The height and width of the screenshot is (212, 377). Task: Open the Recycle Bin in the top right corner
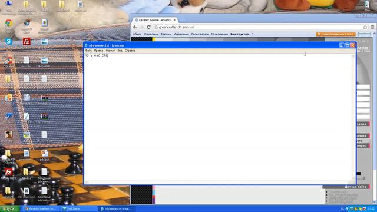click(367, 4)
